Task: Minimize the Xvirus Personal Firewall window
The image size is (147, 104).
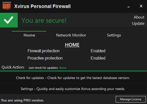Action: click(x=128, y=7)
